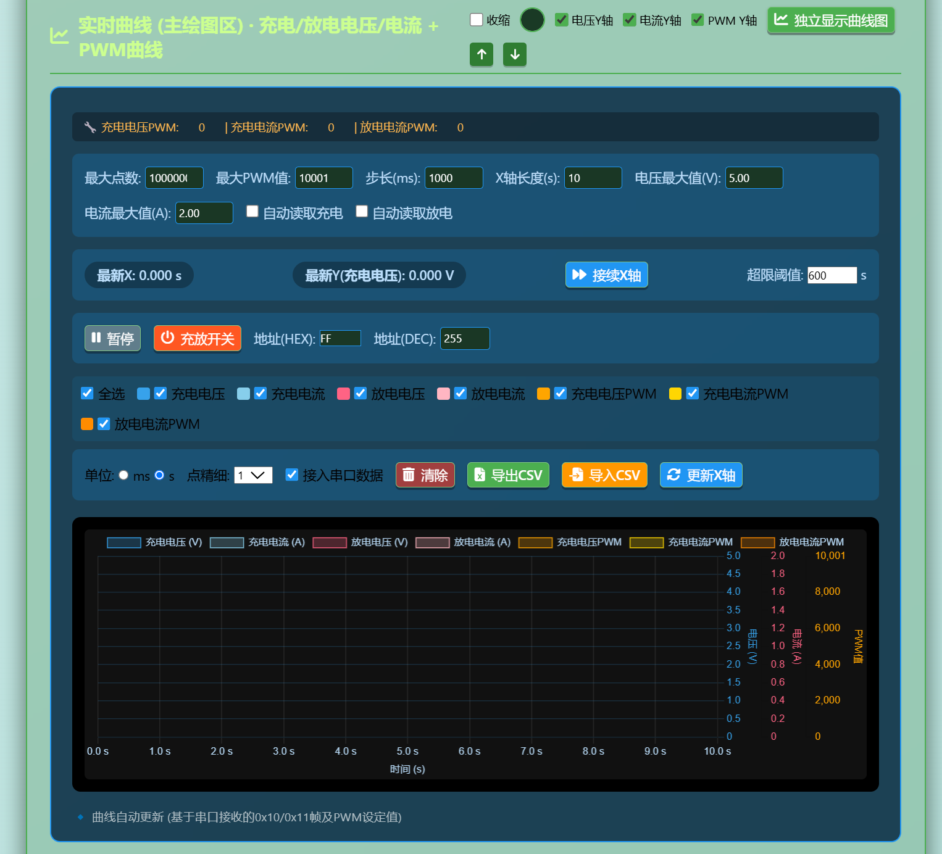Click the down arrow move button
942x854 pixels.
(x=515, y=54)
